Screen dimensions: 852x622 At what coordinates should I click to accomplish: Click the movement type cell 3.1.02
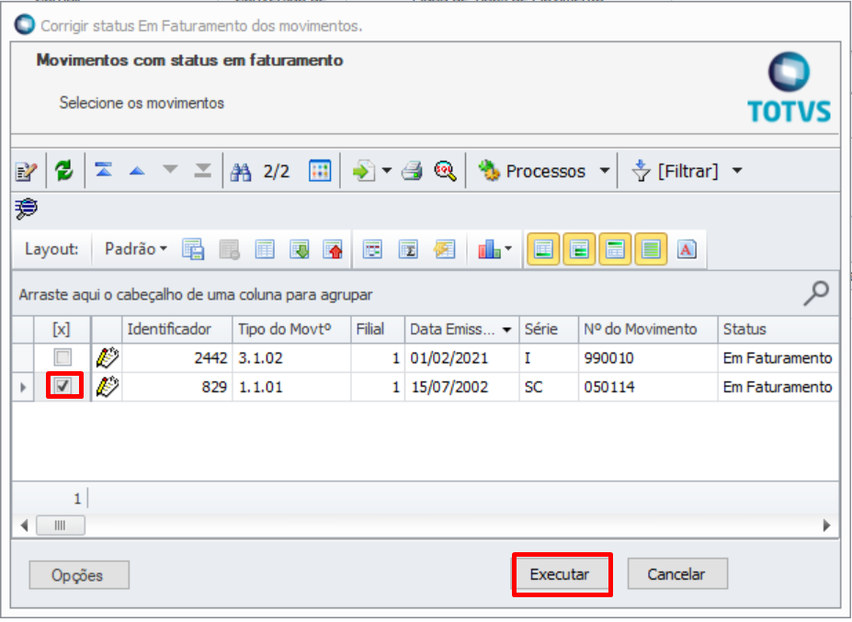pyautogui.click(x=291, y=358)
